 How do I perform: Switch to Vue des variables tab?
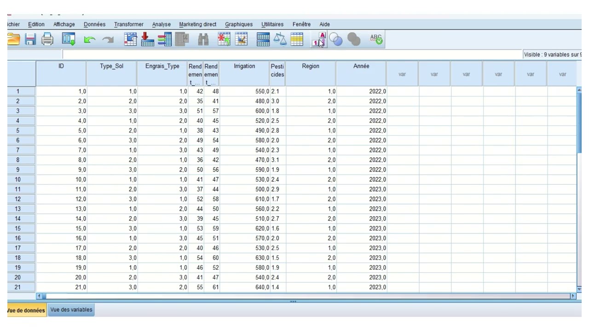tap(71, 310)
